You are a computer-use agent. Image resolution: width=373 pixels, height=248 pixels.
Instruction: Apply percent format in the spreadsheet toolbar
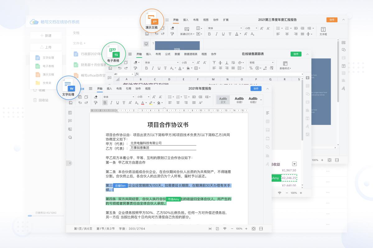tap(251, 68)
